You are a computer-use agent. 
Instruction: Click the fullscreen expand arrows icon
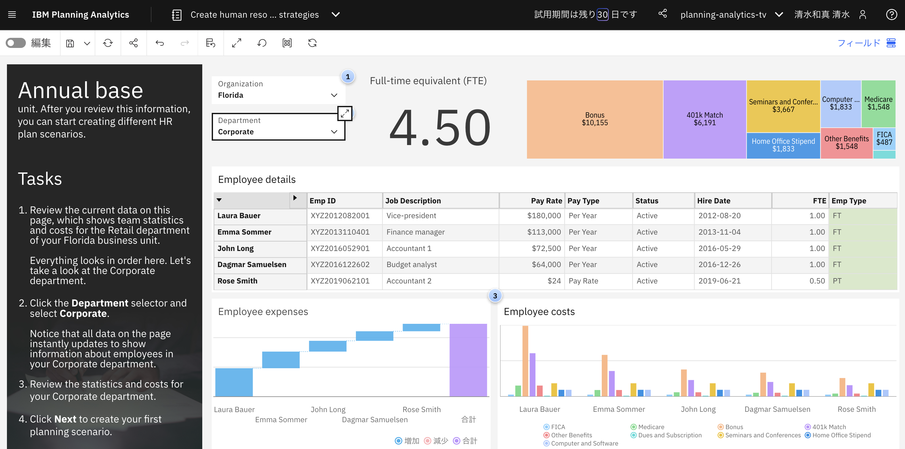point(236,43)
